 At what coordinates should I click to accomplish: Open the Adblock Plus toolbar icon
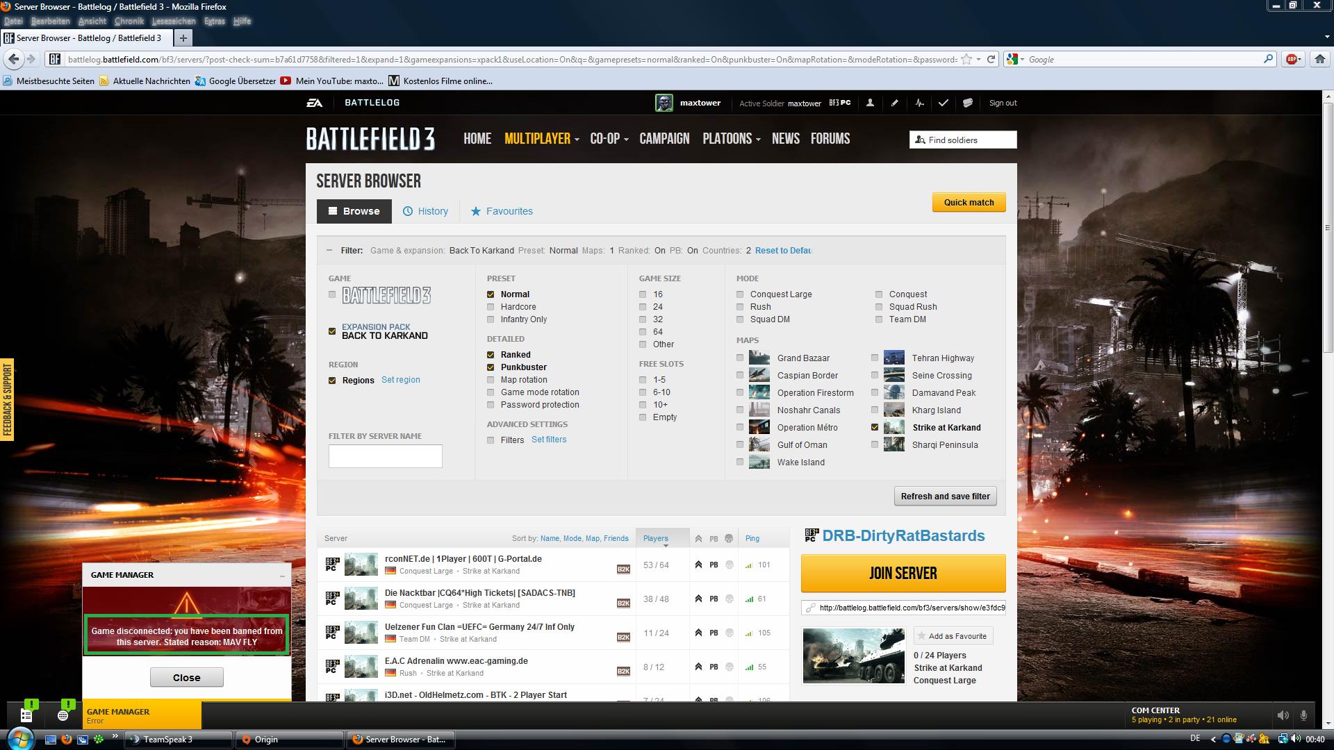click(1292, 60)
